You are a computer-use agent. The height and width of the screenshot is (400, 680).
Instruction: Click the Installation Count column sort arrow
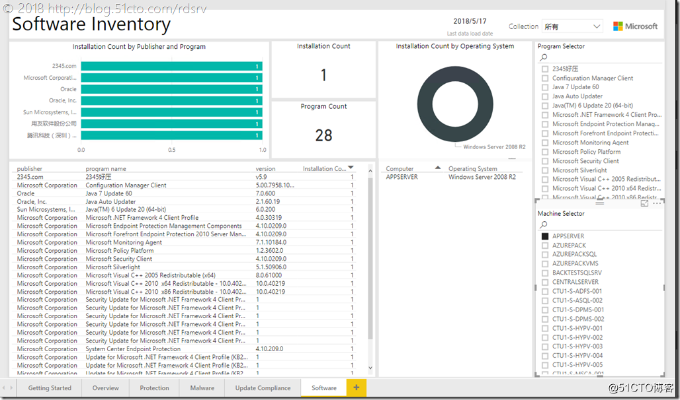[351, 168]
